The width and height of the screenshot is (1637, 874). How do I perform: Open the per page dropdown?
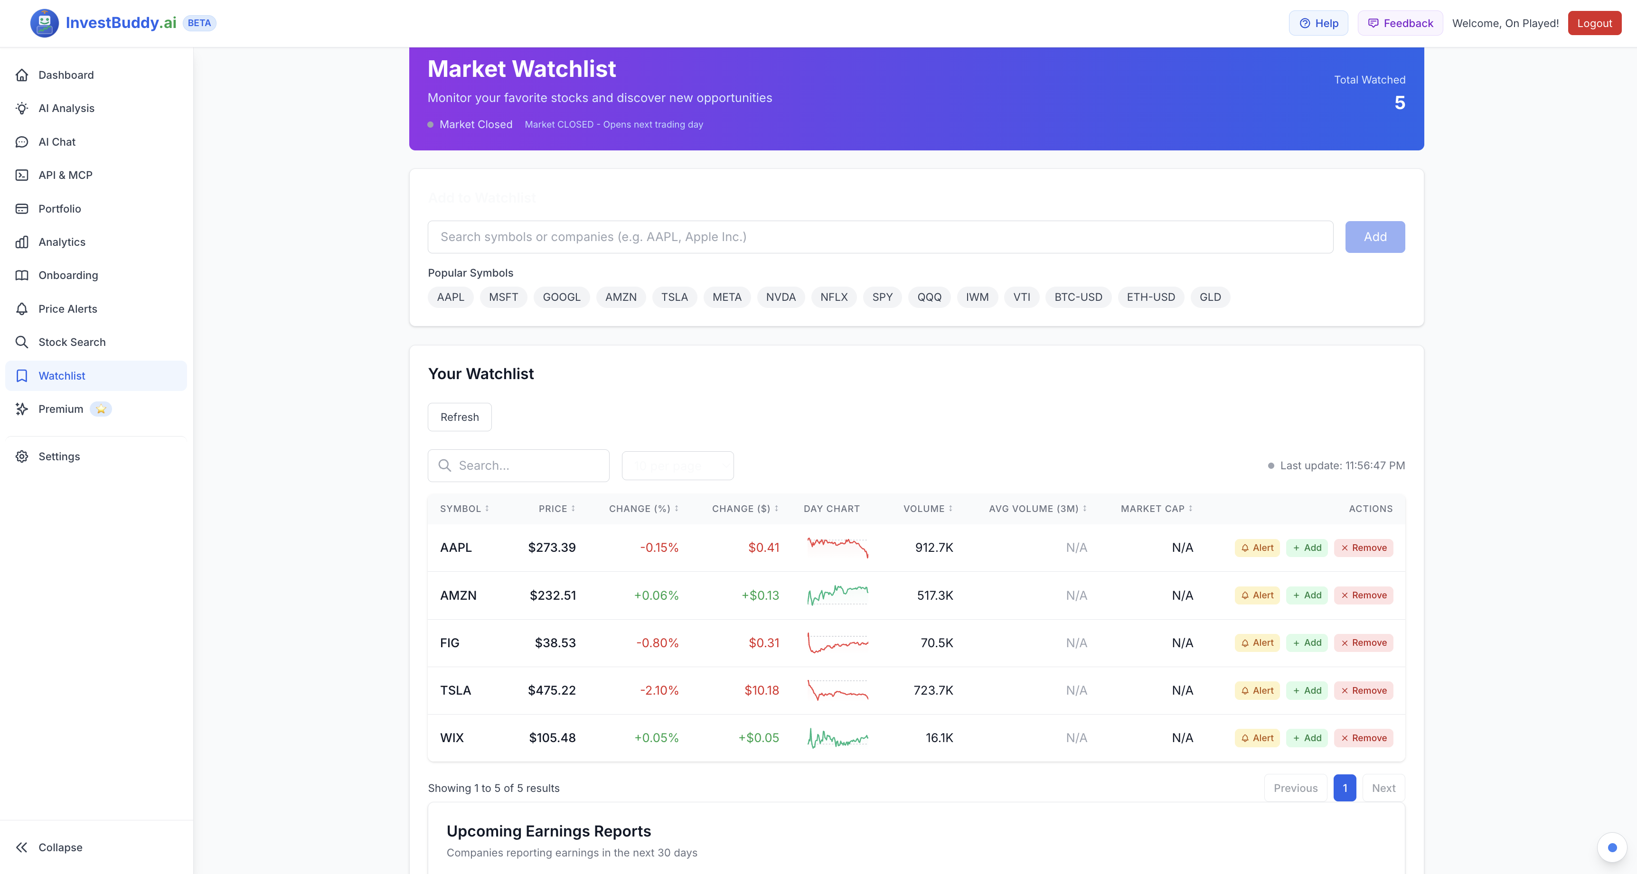coord(677,465)
